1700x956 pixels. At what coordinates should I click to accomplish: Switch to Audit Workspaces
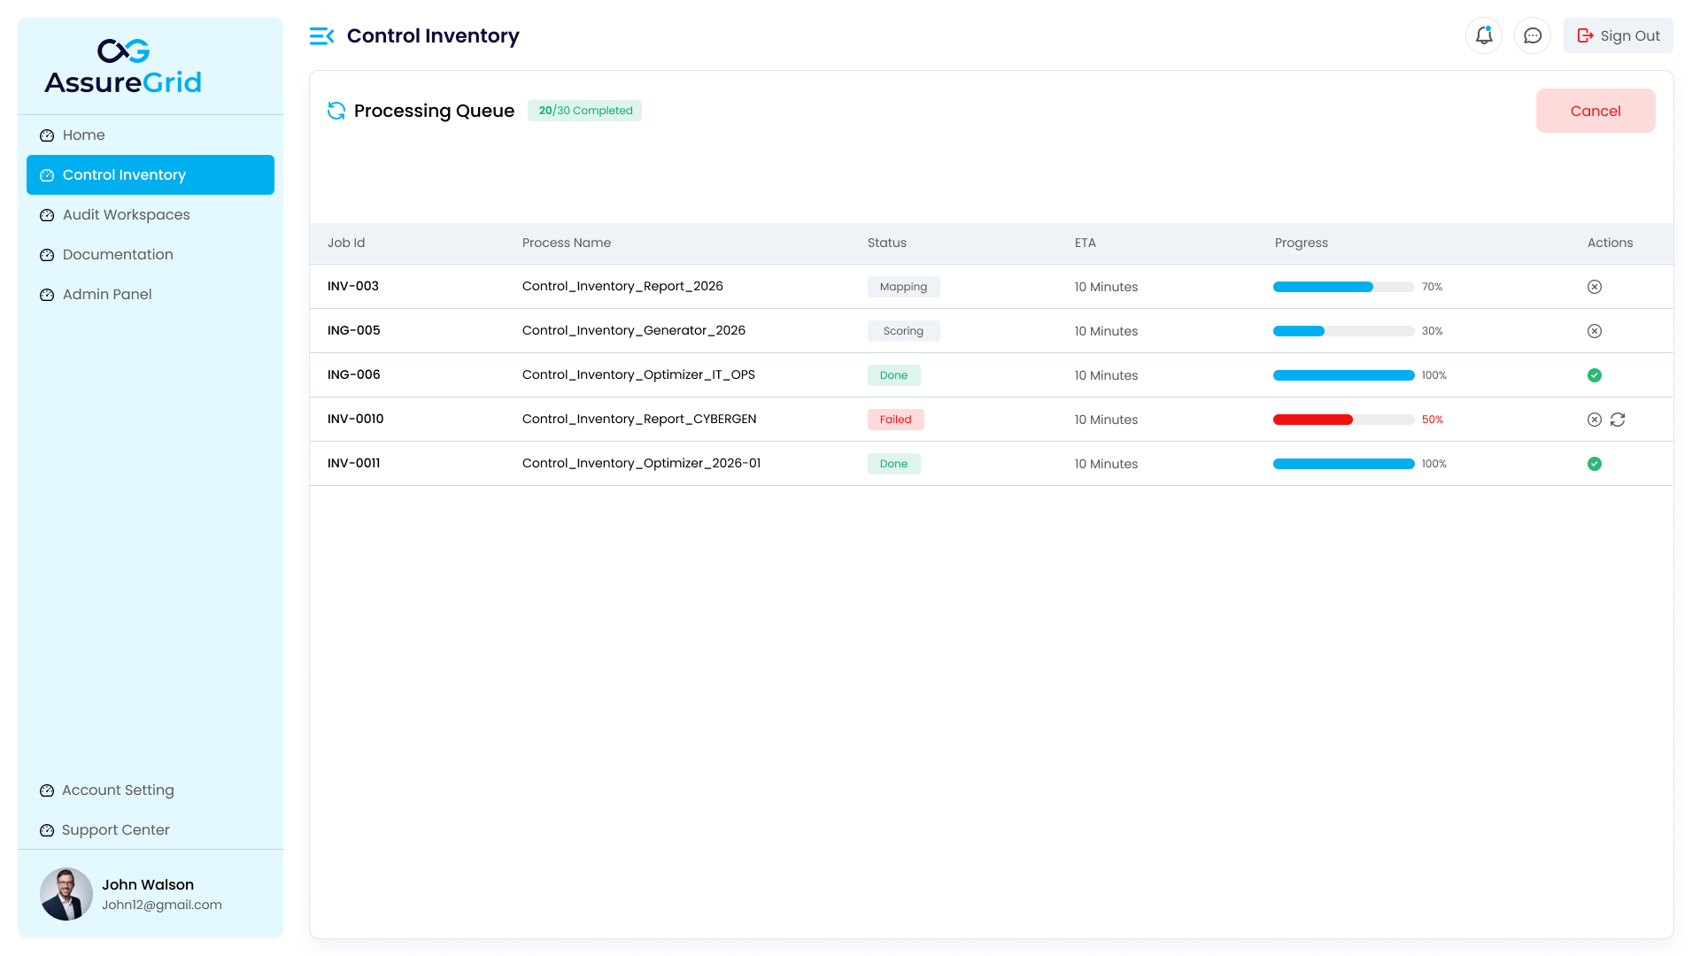tap(126, 214)
